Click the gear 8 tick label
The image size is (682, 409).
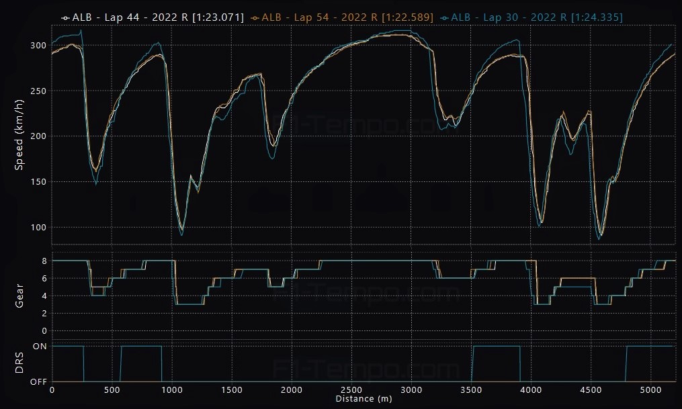point(44,261)
